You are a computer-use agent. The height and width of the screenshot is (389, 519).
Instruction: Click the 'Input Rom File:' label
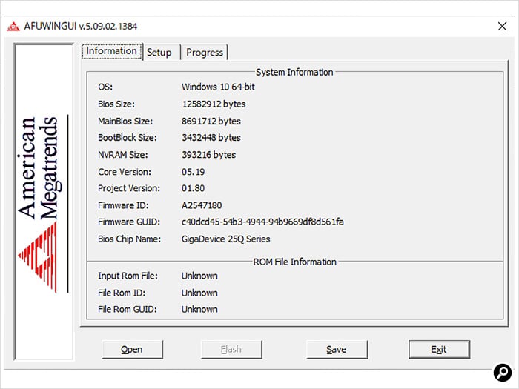click(128, 276)
